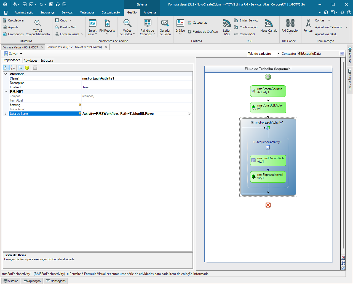
Task: Collapse the Atividade property category
Action: tap(6, 74)
